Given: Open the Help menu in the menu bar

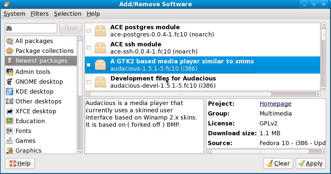Looking at the screenshot, I should click(x=93, y=14).
